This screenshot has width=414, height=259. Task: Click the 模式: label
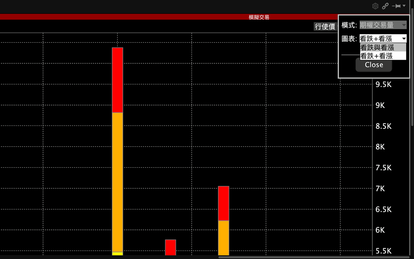349,25
